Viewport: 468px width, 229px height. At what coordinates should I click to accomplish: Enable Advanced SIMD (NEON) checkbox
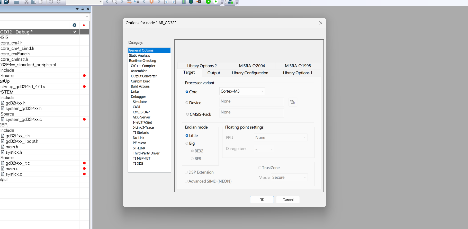[186, 181]
